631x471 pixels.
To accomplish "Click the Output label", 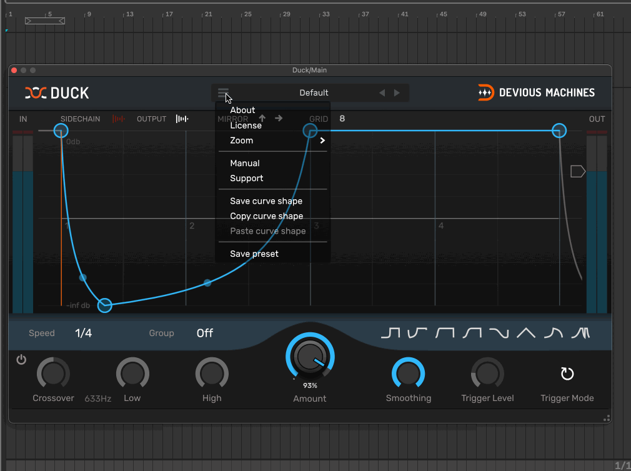I will 151,119.
